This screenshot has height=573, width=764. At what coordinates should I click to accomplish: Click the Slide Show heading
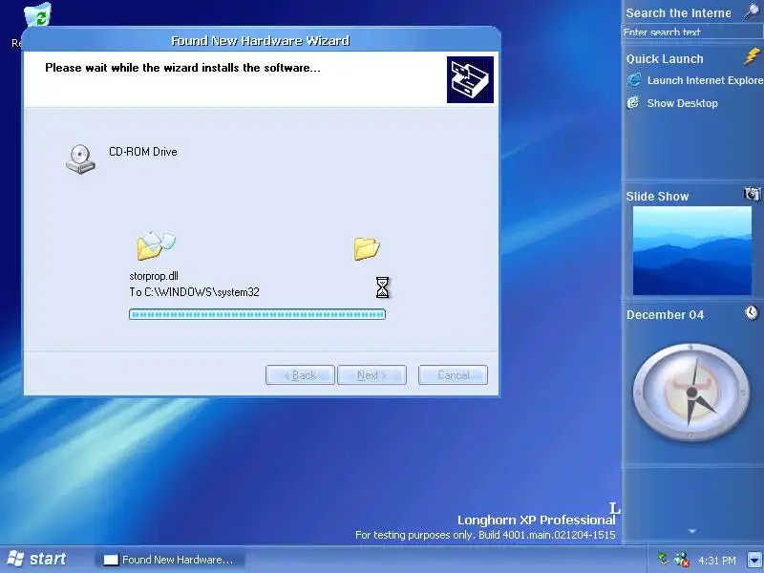click(657, 197)
